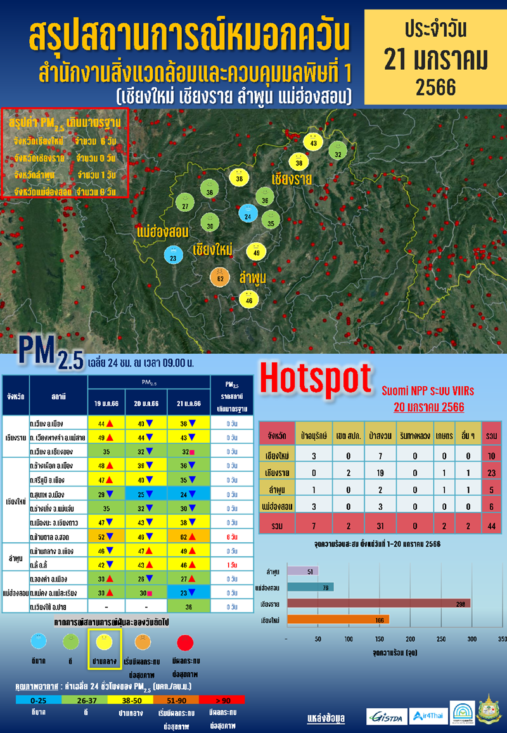
Task: Select the green map marker labeled 27
Action: [x=185, y=204]
